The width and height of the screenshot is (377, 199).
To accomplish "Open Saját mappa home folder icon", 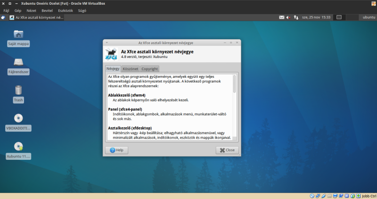I will (x=18, y=34).
